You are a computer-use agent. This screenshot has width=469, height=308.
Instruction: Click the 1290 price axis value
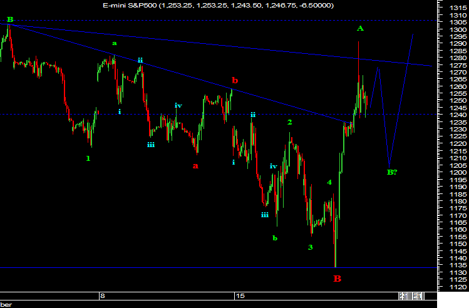click(x=458, y=44)
